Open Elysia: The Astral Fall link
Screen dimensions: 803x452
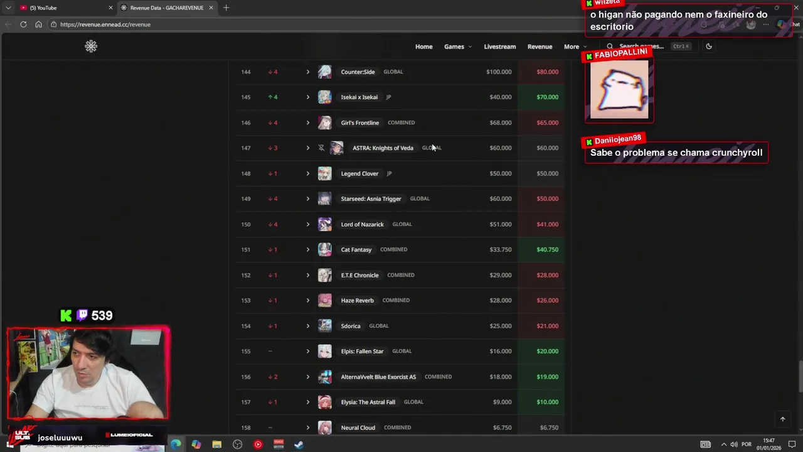pyautogui.click(x=368, y=402)
